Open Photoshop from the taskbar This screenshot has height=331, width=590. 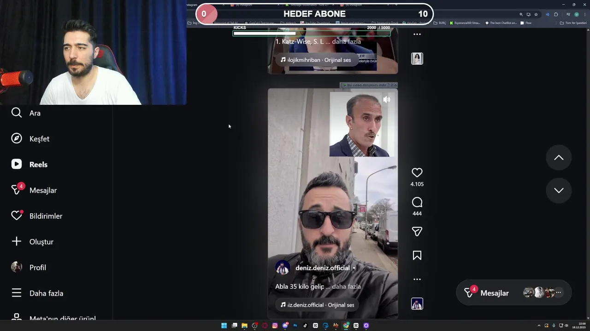[x=295, y=325]
